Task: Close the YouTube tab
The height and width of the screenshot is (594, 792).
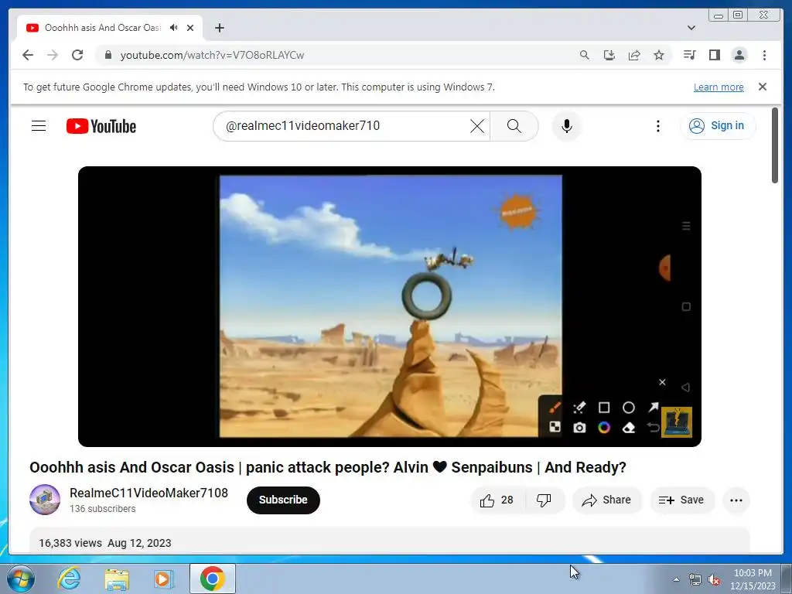Action: 190,28
